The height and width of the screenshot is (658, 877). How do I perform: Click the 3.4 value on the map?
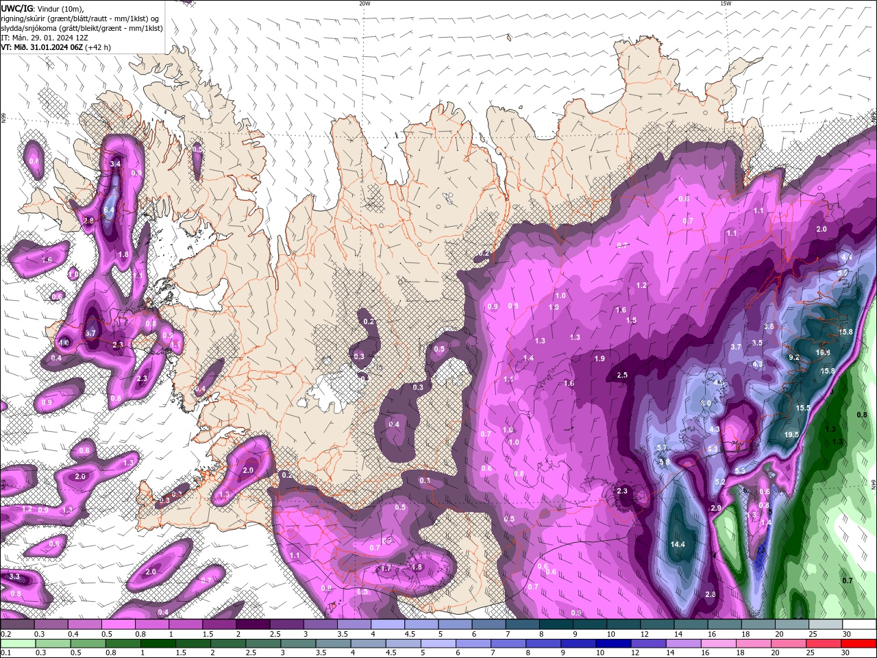click(115, 164)
